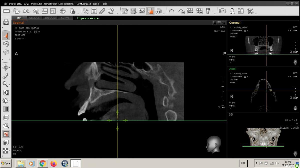Open the patient info icon
The width and height of the screenshot is (300, 168).
[232, 11]
